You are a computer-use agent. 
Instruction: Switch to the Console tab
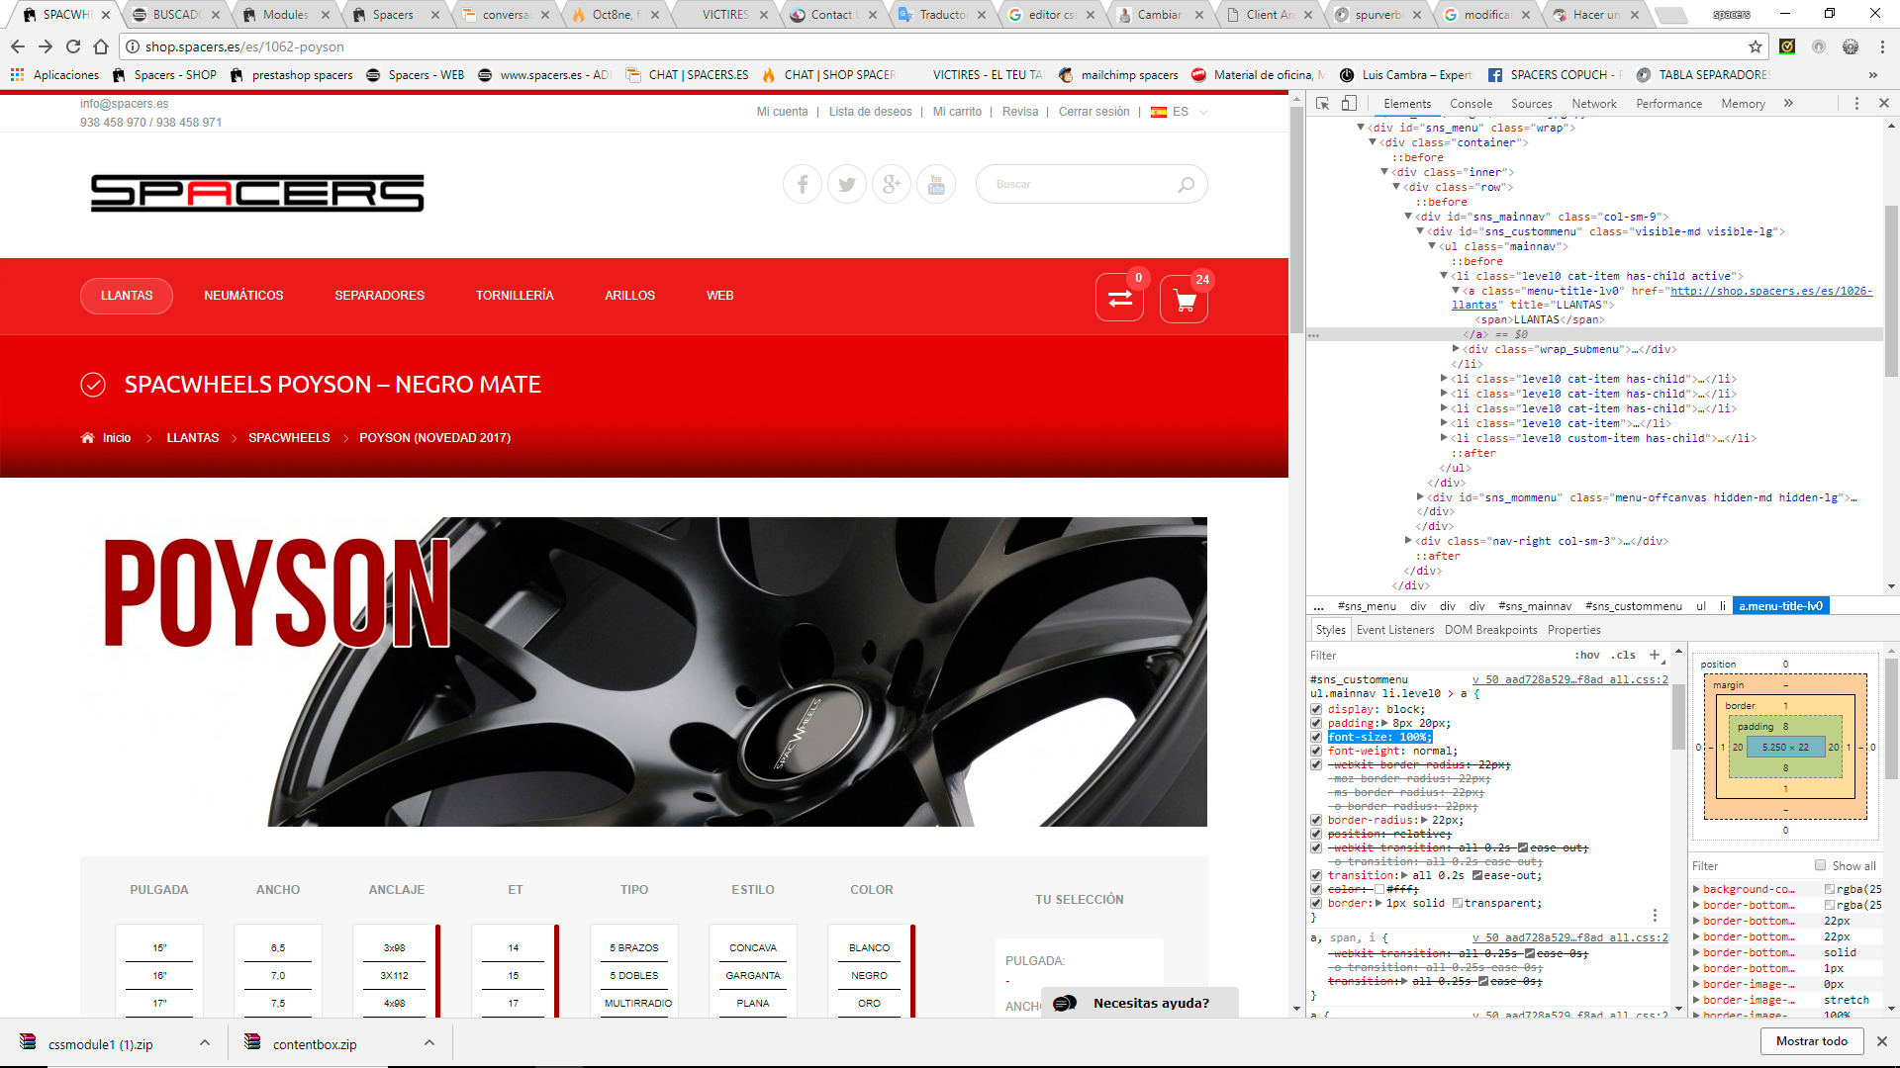coord(1471,103)
